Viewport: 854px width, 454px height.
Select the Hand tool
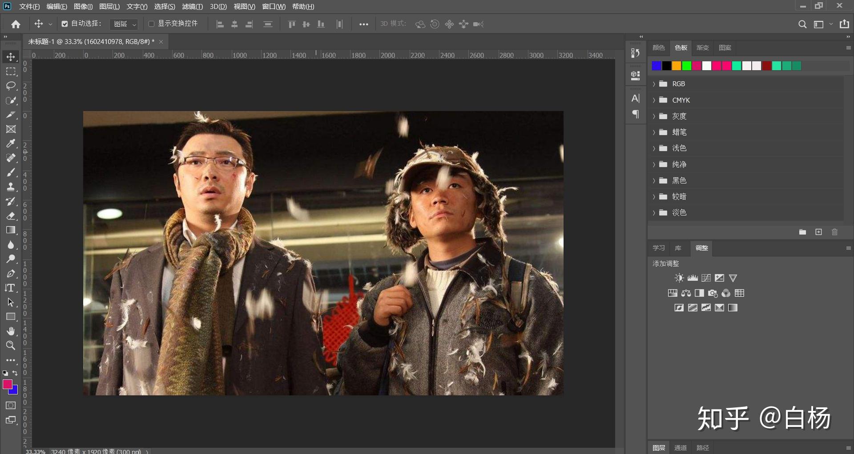click(x=11, y=331)
